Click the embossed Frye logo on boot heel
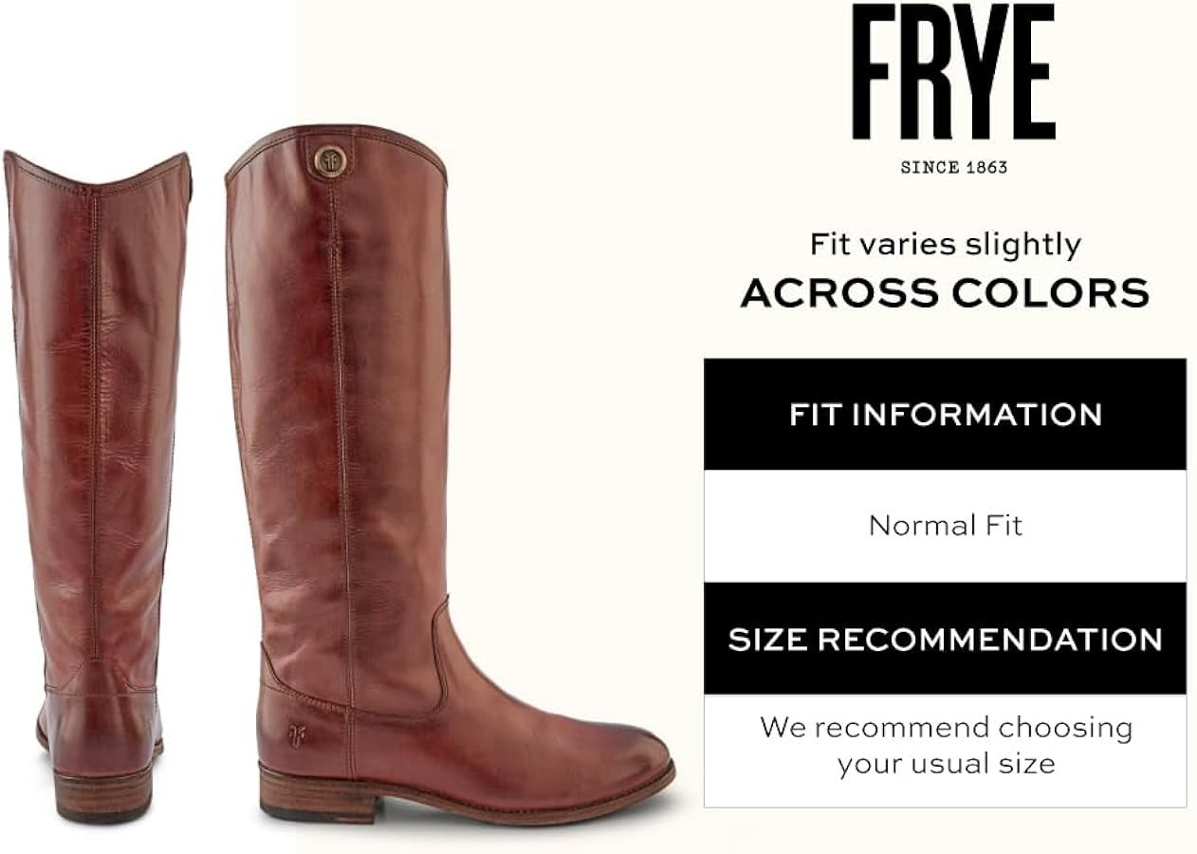The width and height of the screenshot is (1197, 854). click(x=297, y=735)
